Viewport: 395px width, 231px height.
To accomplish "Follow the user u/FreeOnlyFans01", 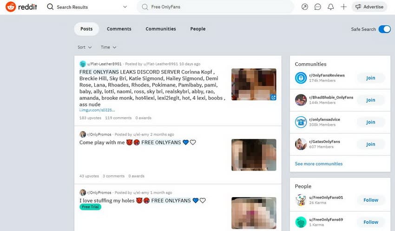I will point(370,200).
